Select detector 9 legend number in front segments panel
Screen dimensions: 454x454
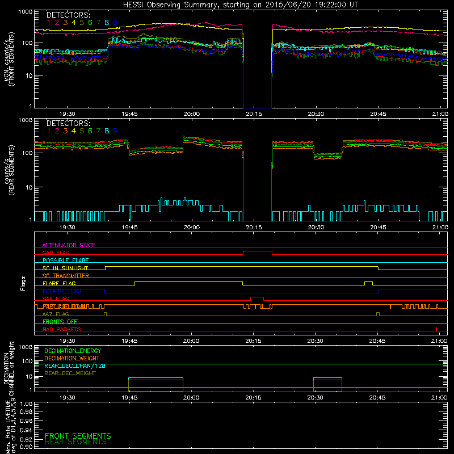pyautogui.click(x=115, y=23)
